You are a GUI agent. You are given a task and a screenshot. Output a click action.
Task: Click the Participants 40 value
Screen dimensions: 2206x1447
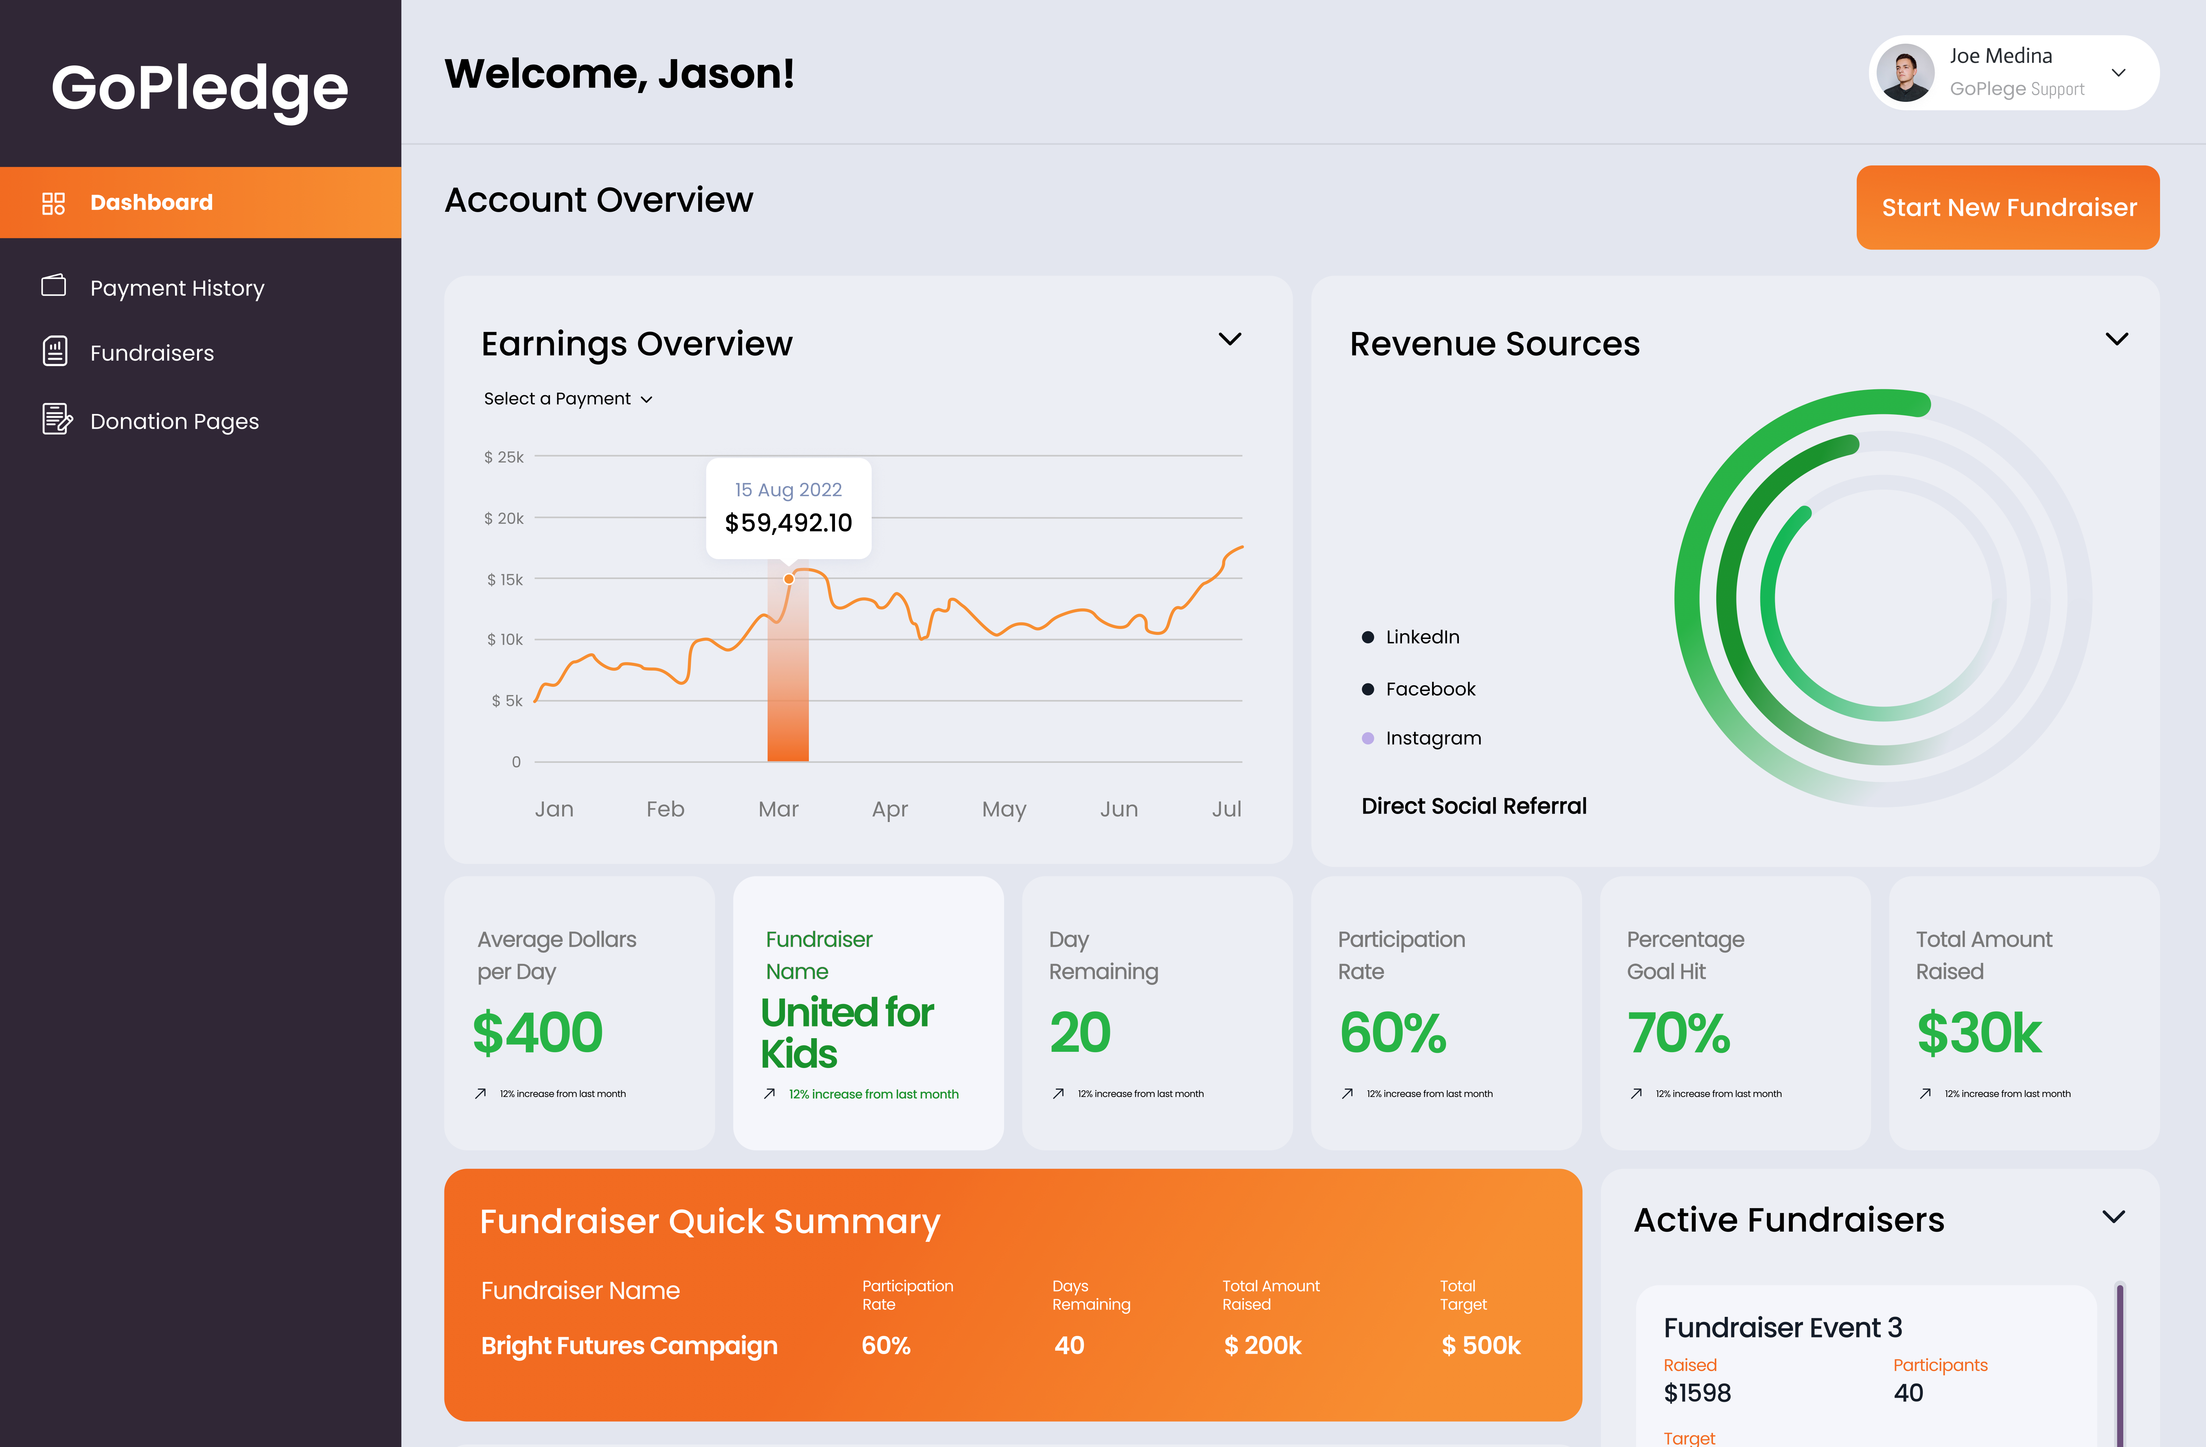pyautogui.click(x=1909, y=1393)
